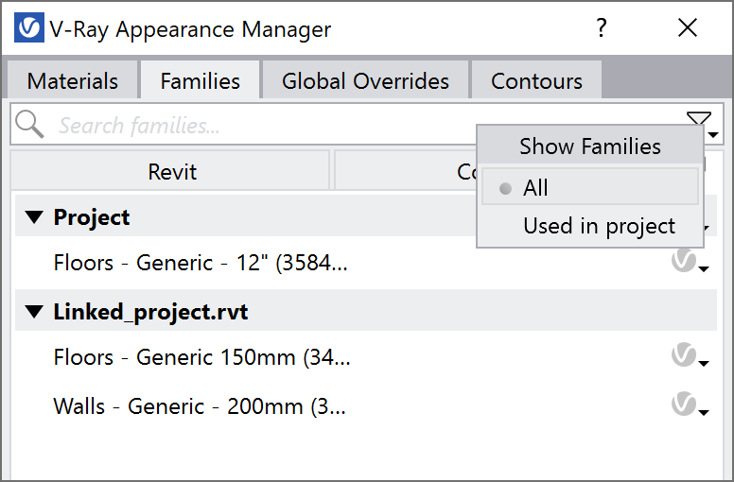
Task: Select the All filter option
Action: tap(590, 187)
